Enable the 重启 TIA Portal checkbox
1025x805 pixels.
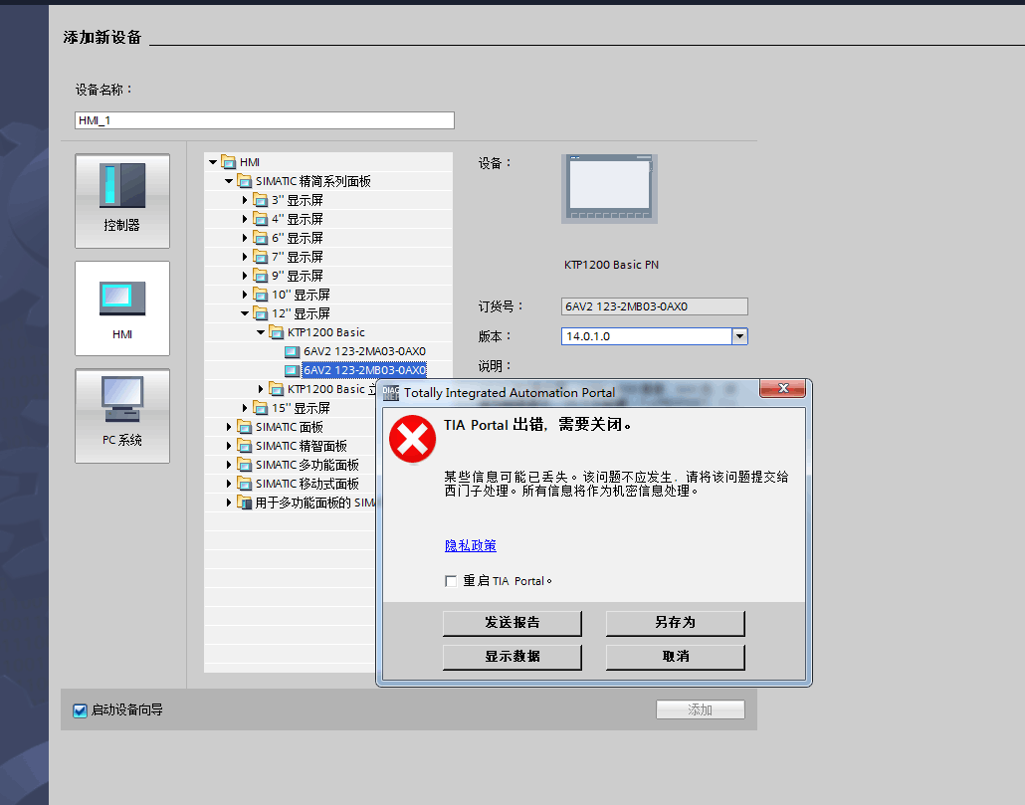451,581
